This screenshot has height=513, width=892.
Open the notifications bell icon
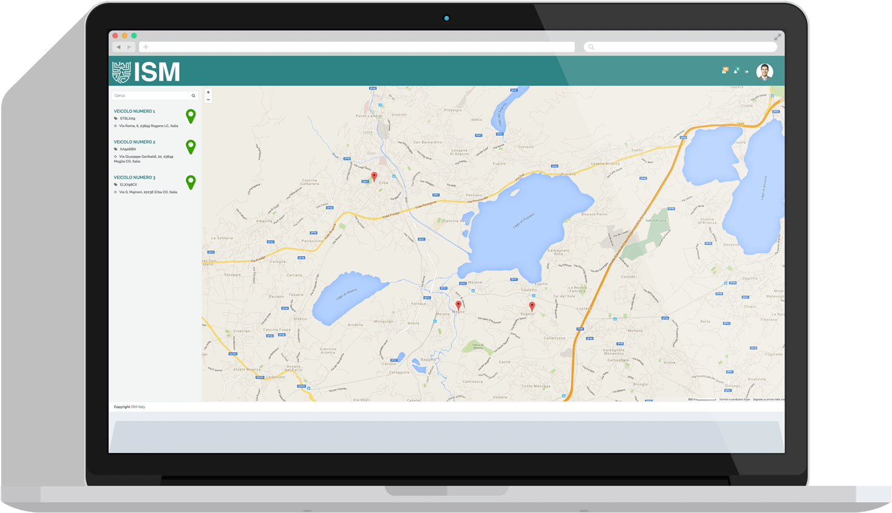[736, 72]
